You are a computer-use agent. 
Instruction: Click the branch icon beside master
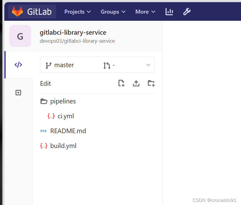pyautogui.click(x=48, y=66)
